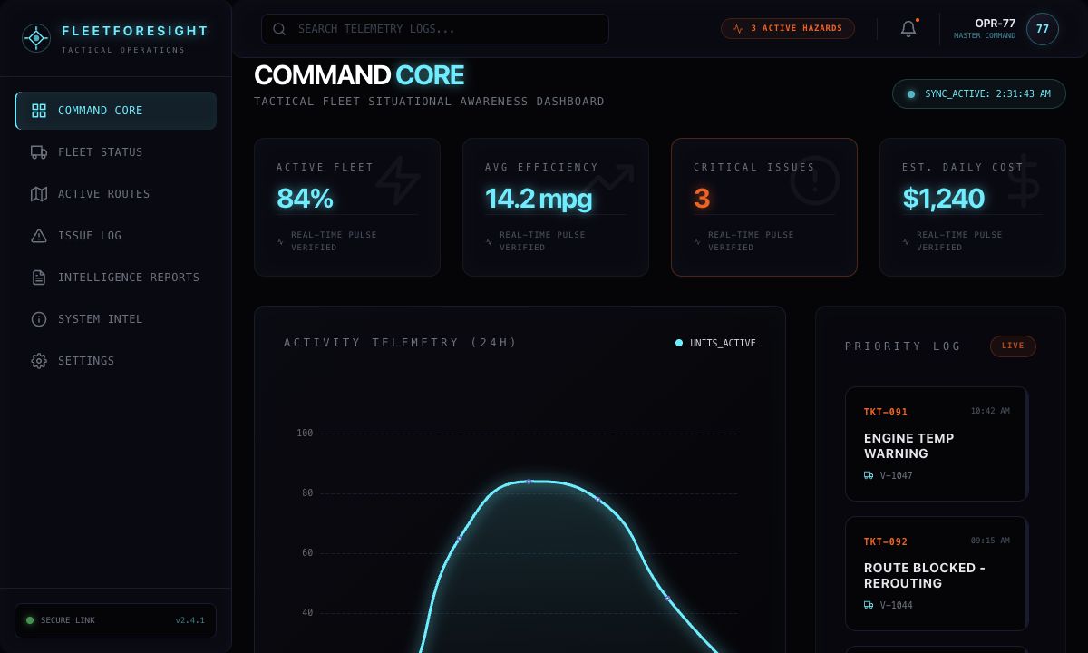Click the 84% Active Fleet value
This screenshot has width=1088, height=653.
(x=305, y=198)
